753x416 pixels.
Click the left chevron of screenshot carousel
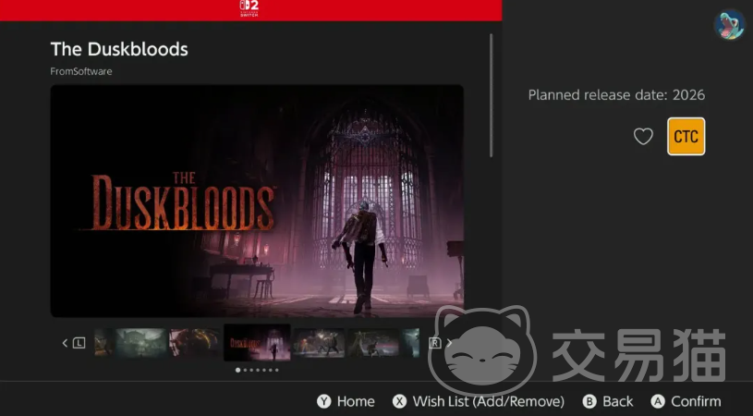(x=65, y=343)
